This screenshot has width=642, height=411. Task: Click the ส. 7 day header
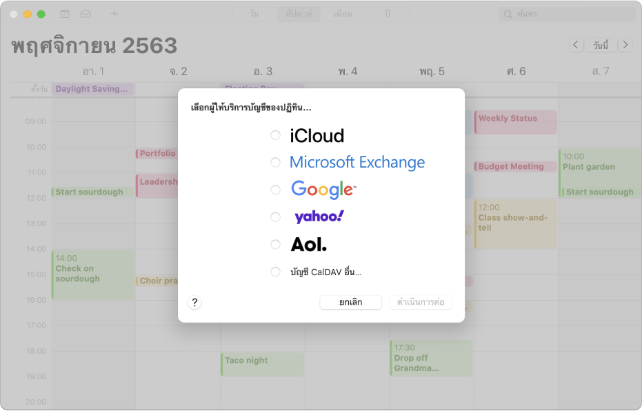coord(601,71)
